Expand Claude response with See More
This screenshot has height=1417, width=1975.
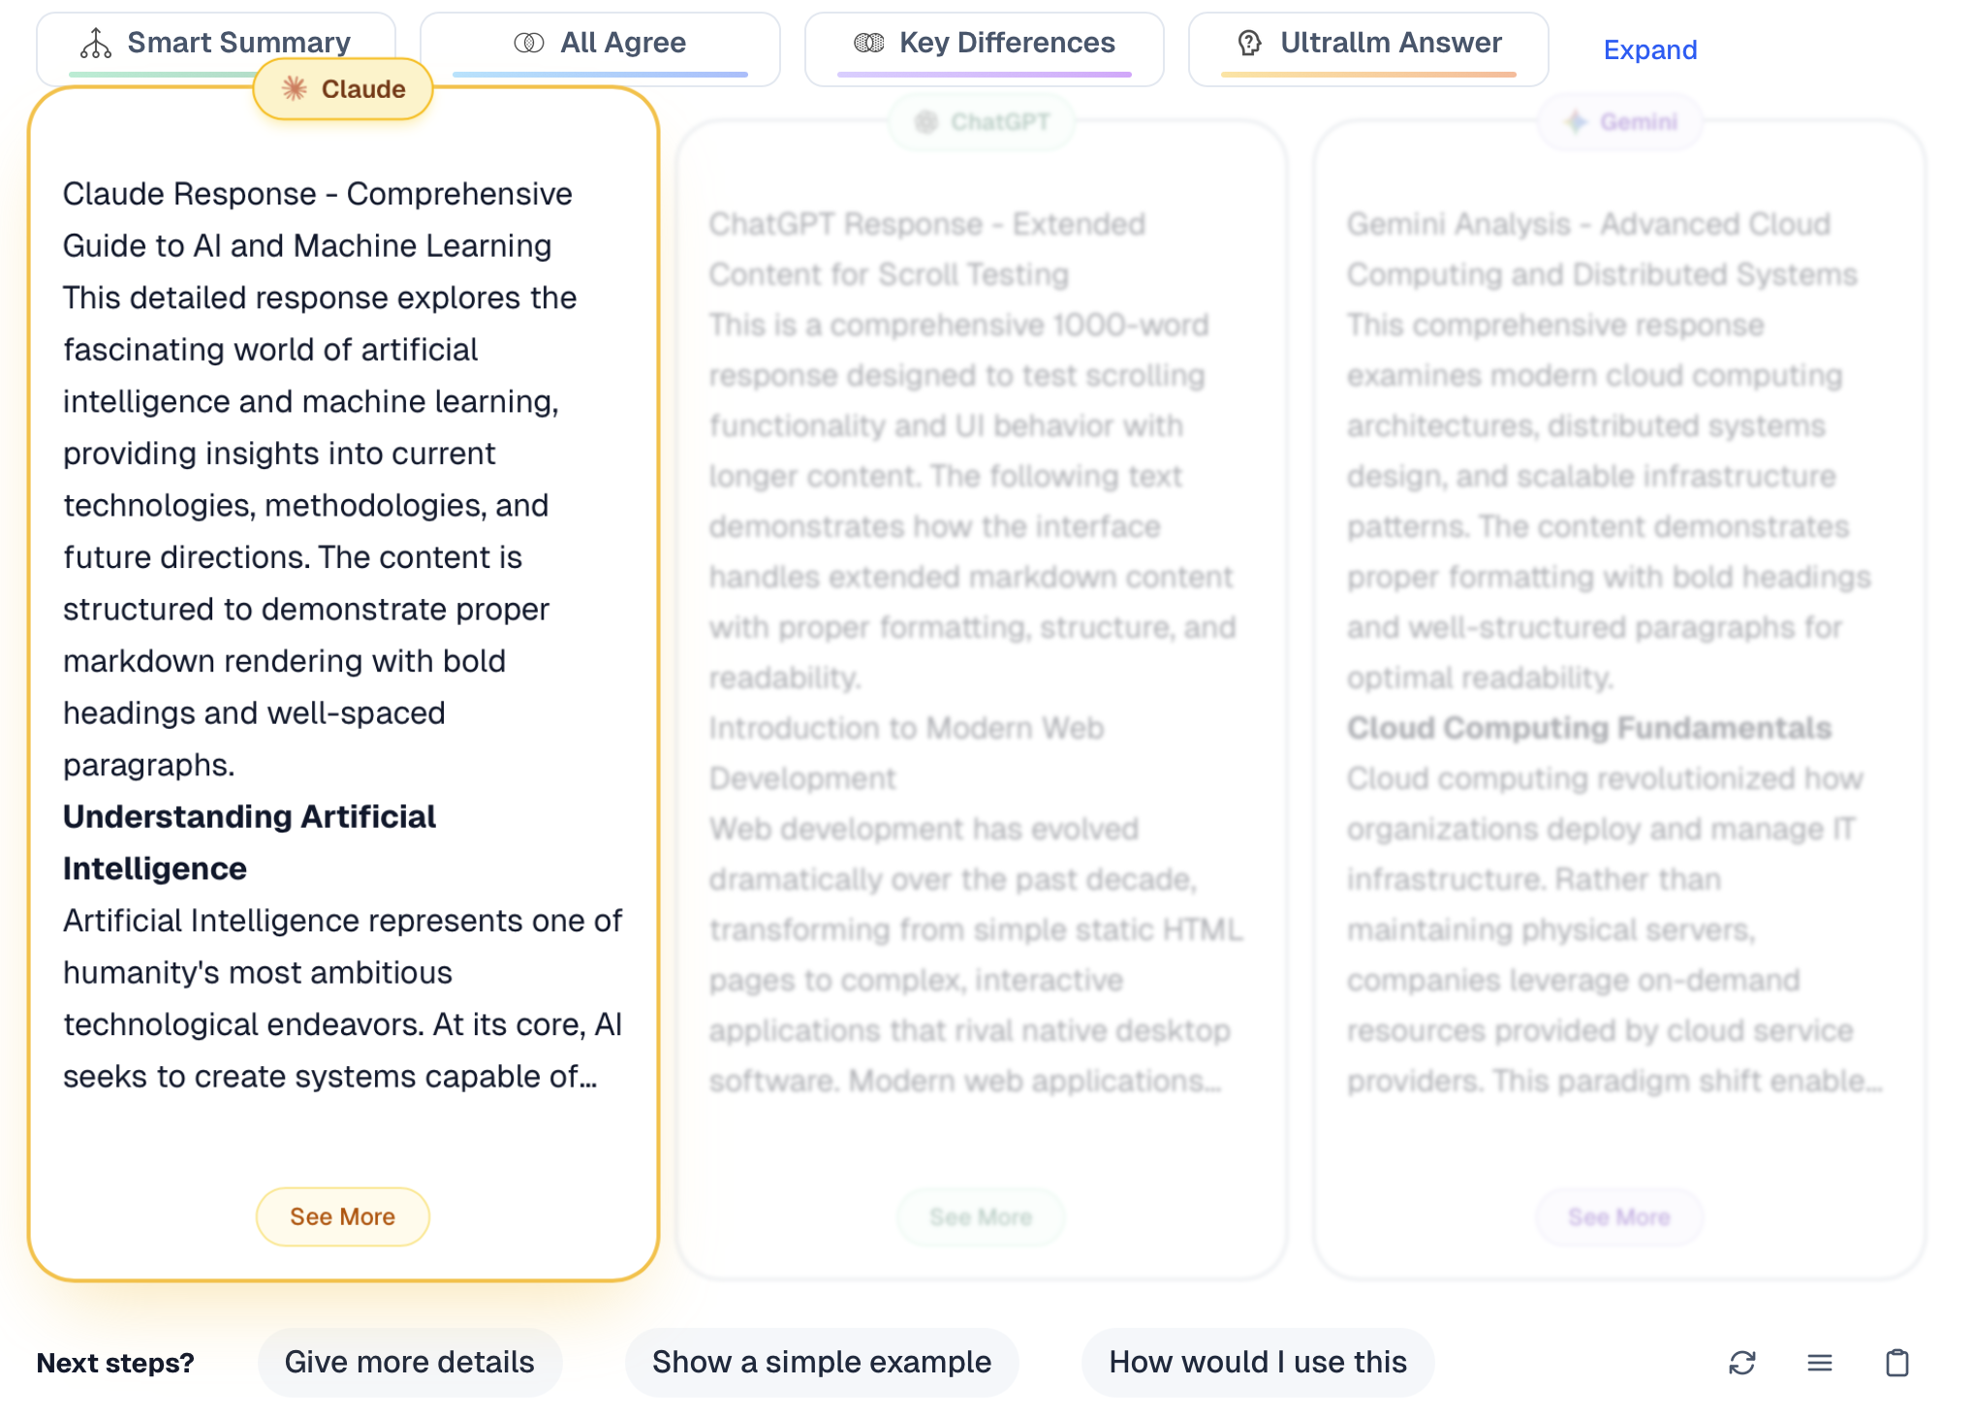point(342,1215)
